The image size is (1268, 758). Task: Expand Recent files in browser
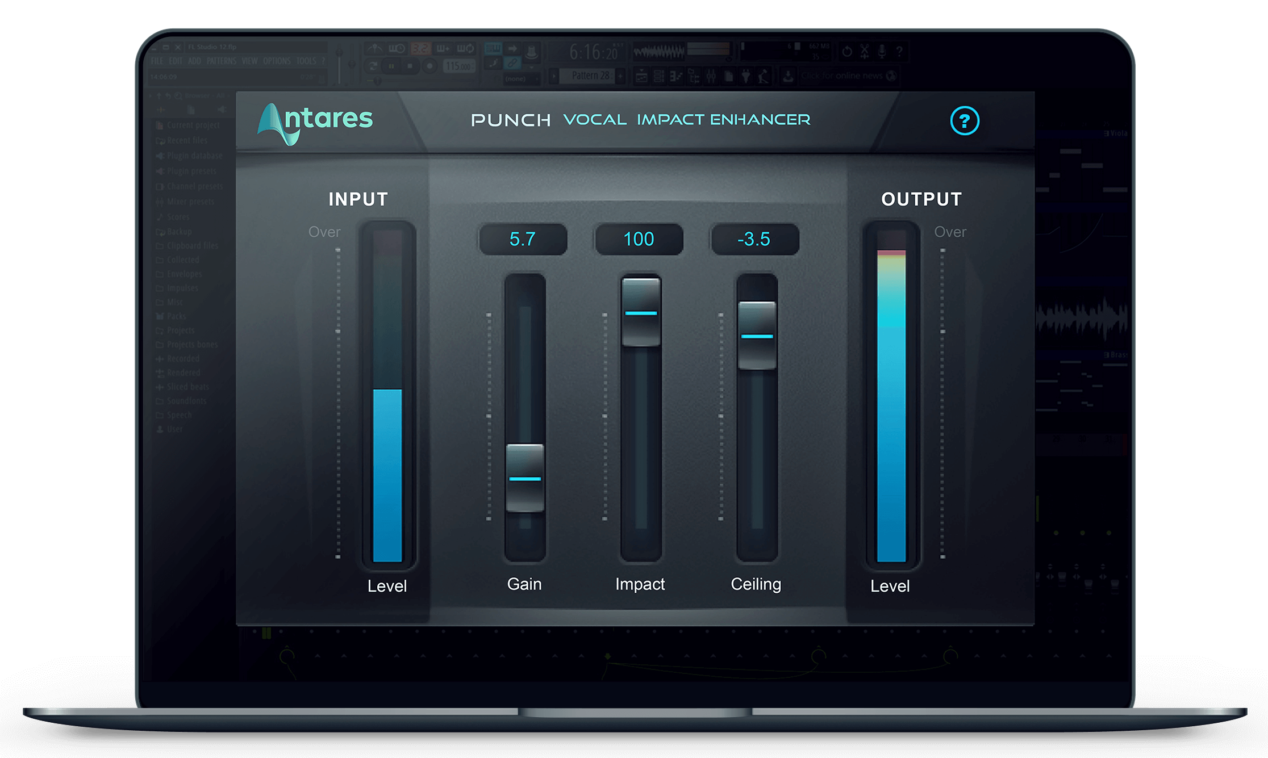[182, 140]
